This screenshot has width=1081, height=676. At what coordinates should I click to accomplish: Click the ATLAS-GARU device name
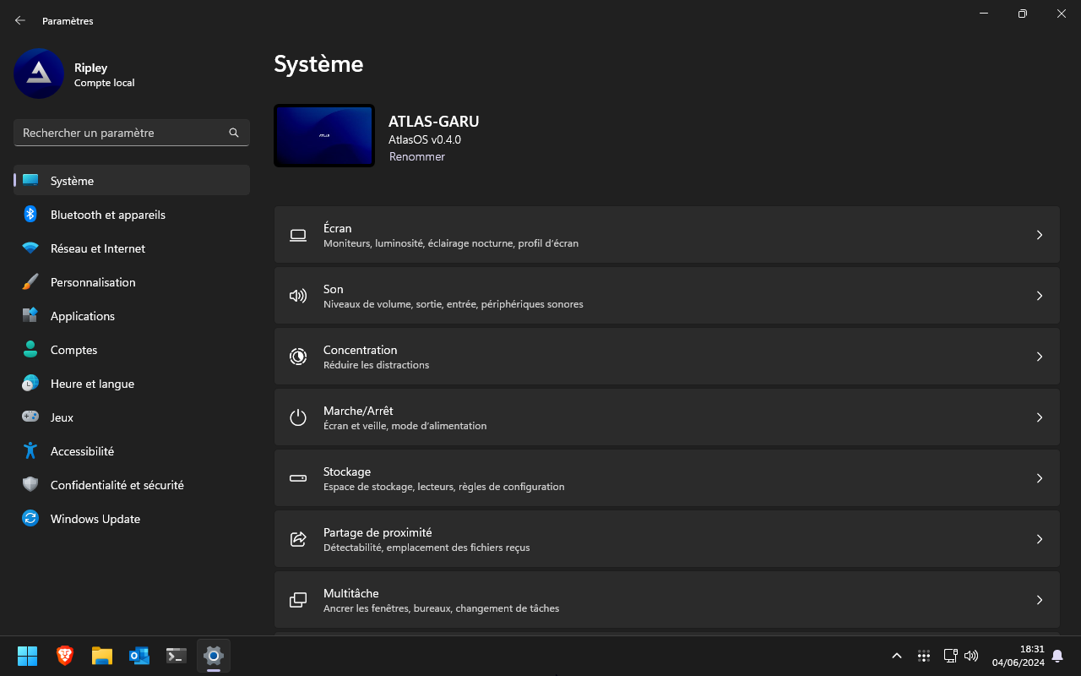pyautogui.click(x=434, y=122)
